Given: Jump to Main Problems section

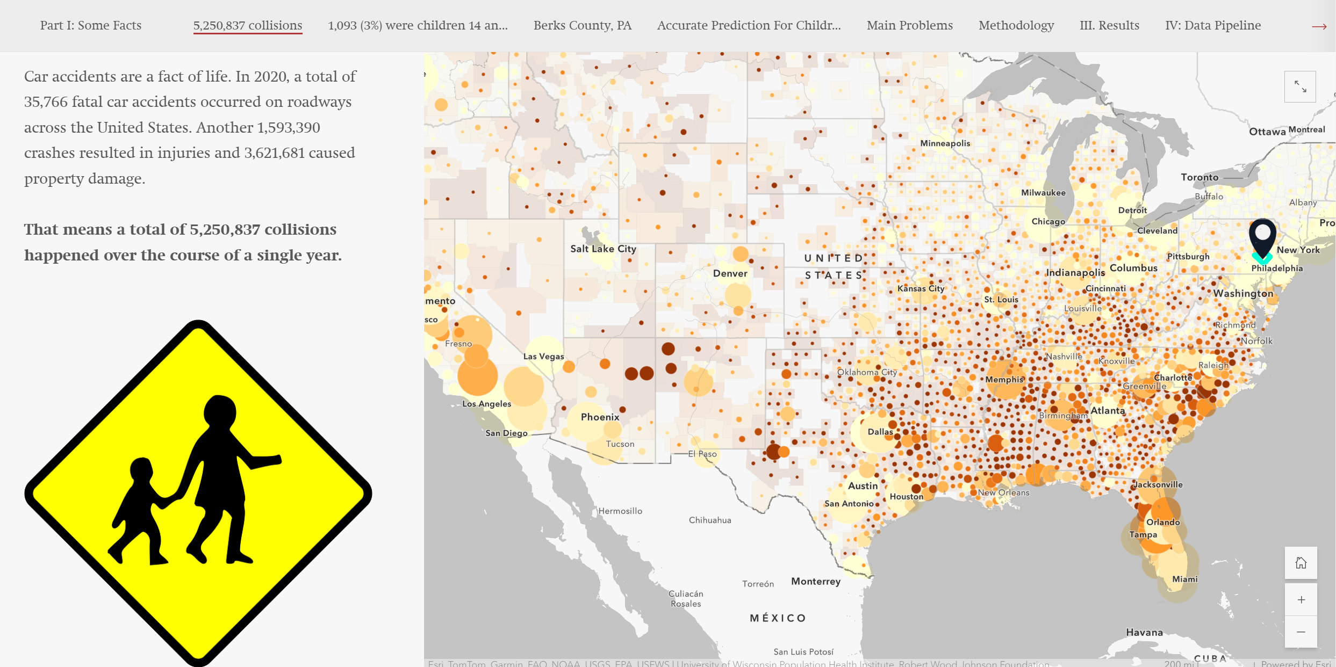Looking at the screenshot, I should (909, 25).
